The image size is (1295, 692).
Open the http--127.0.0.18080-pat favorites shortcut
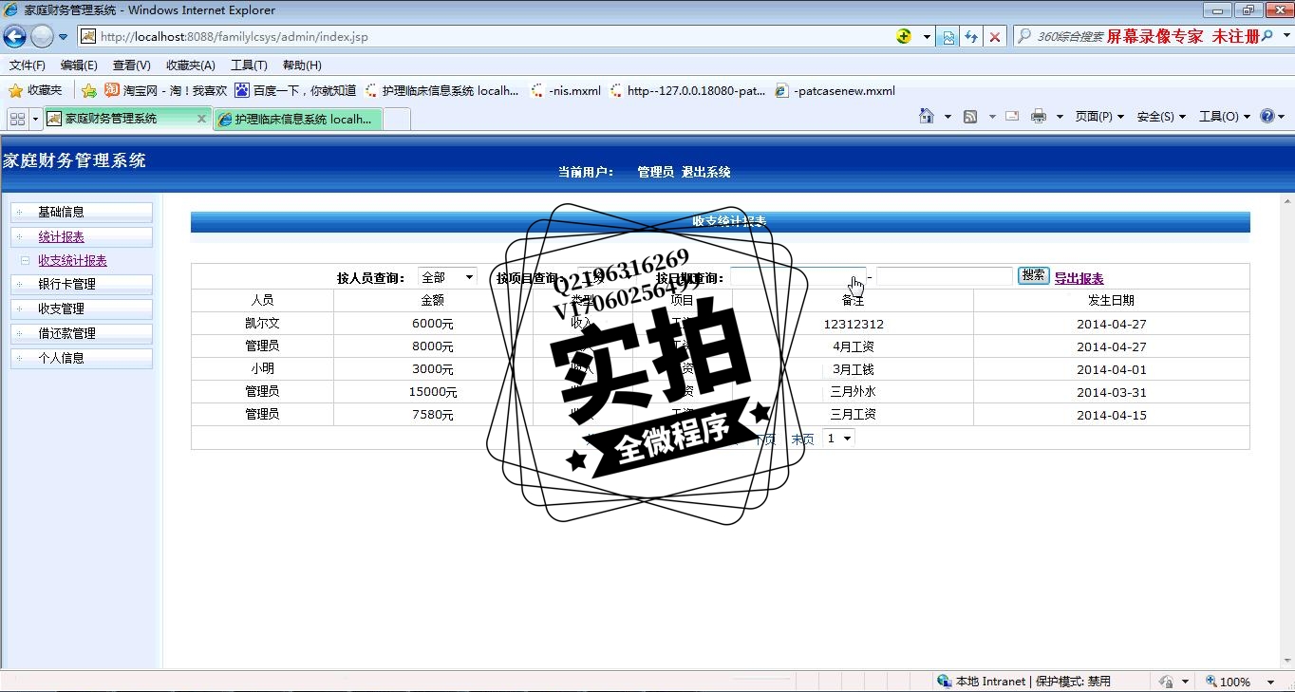click(x=687, y=90)
